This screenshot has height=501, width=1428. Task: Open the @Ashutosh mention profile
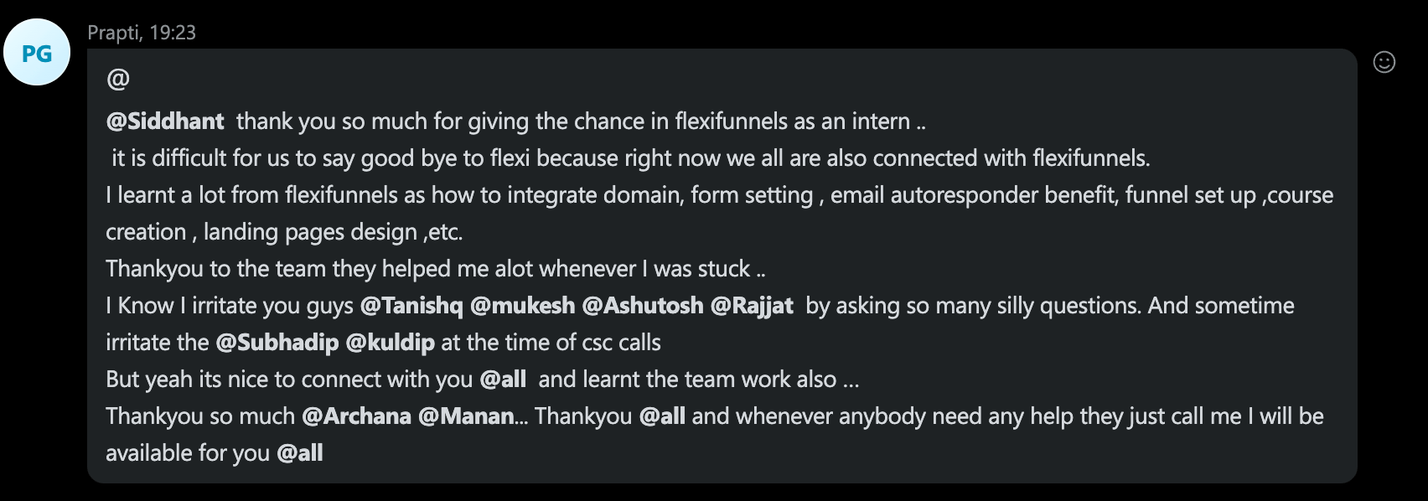coord(643,306)
